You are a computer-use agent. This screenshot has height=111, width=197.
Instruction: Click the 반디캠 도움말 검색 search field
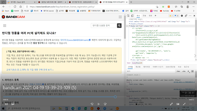104,26
